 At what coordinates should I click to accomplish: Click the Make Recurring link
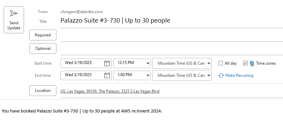(239, 75)
